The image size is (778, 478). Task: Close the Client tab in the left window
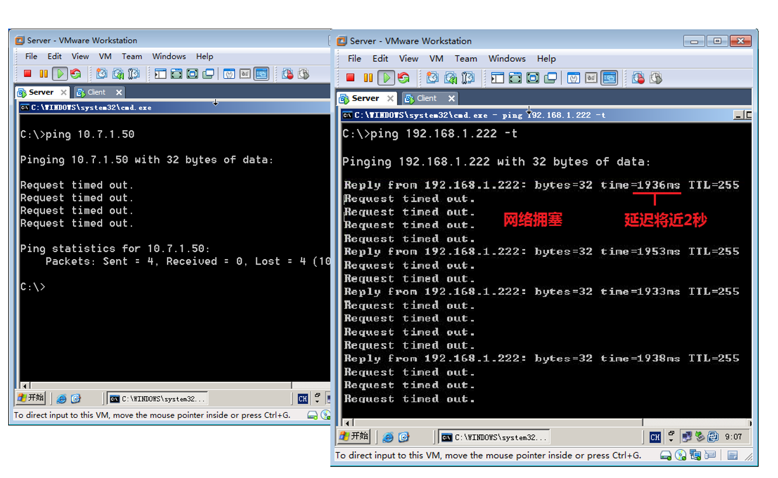[118, 92]
